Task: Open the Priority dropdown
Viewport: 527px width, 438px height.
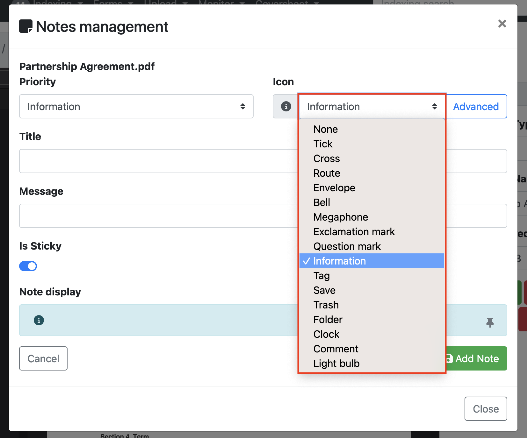Action: (x=136, y=106)
